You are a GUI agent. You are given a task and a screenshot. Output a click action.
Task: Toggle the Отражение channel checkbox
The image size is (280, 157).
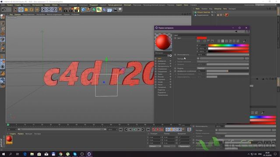point(170,69)
